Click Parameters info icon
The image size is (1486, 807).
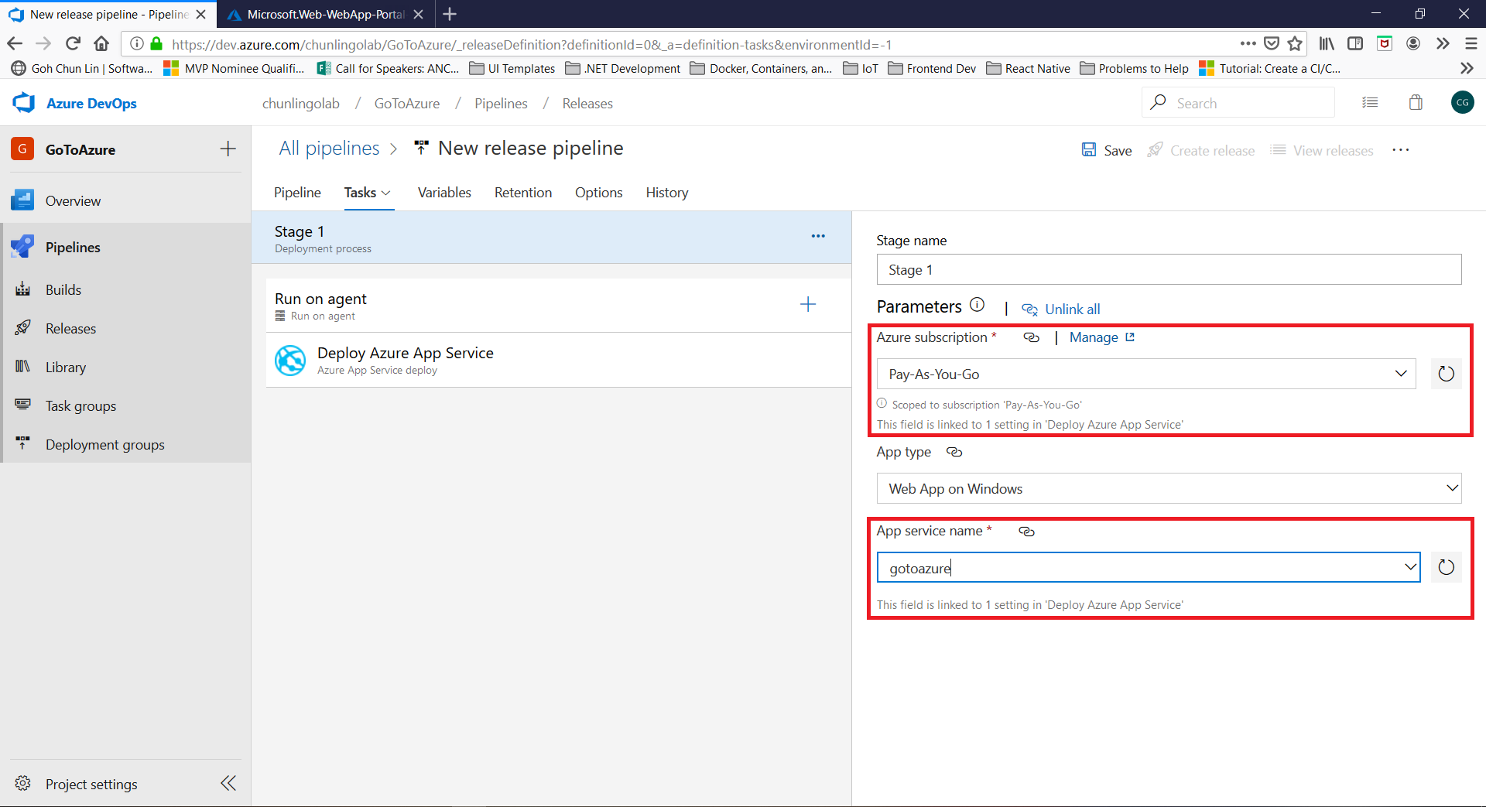(x=977, y=305)
